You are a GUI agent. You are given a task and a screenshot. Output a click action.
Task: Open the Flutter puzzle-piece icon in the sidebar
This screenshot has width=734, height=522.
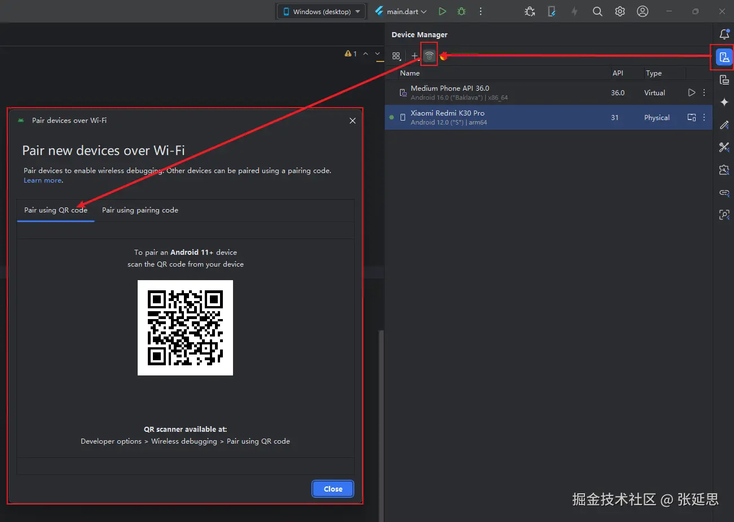724,170
